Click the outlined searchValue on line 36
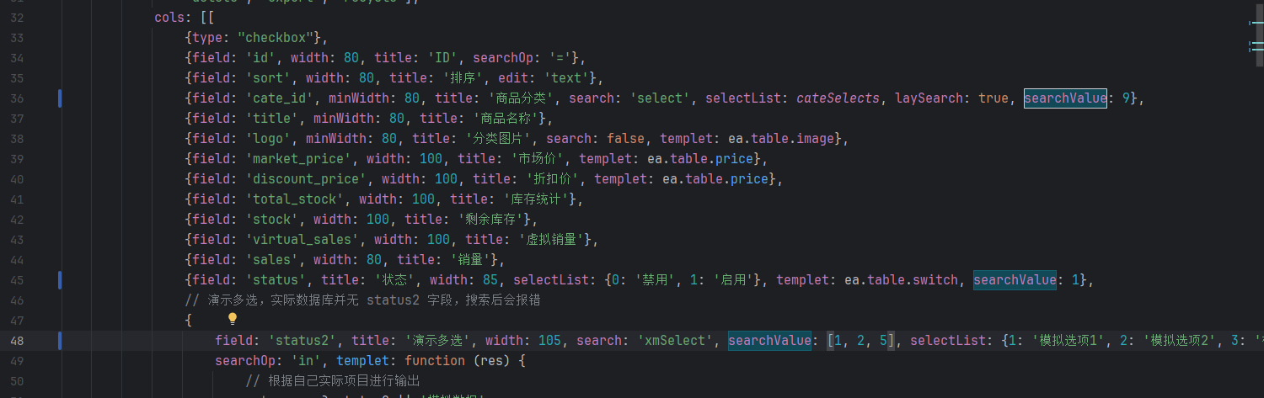This screenshot has height=398, width=1264. tap(1065, 98)
